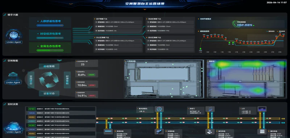This screenshot has width=290, height=138.
Task: Click the 空调系统 status info card
Action: [173, 134]
